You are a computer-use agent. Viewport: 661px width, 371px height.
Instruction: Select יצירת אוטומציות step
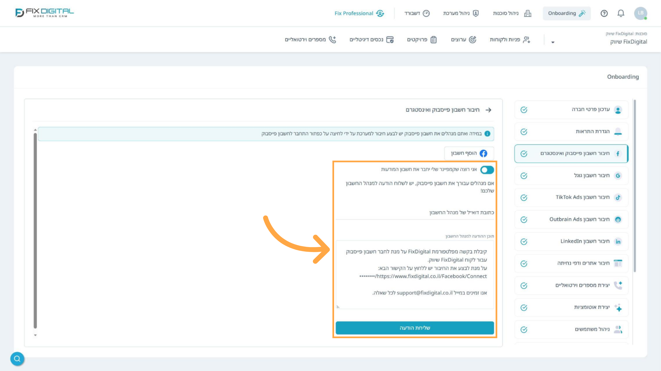click(x=571, y=308)
